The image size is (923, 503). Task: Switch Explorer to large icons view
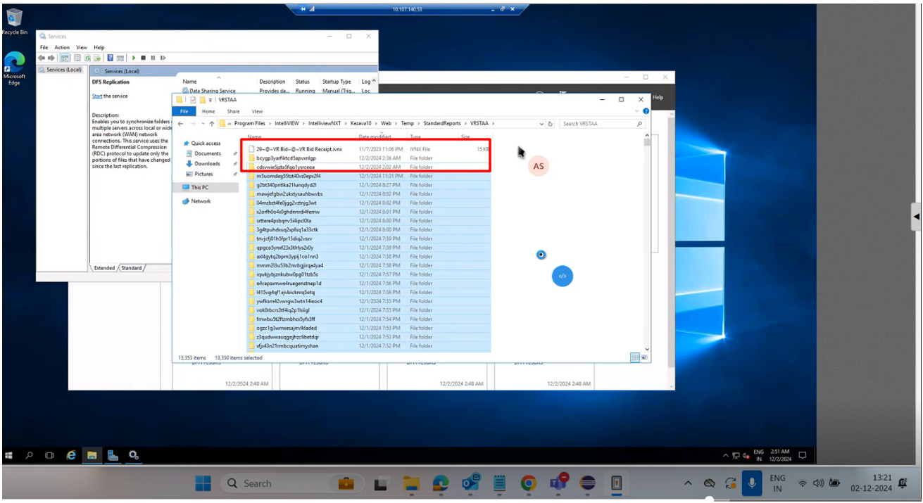pyautogui.click(x=643, y=357)
